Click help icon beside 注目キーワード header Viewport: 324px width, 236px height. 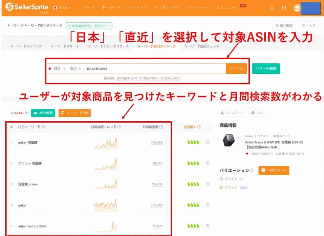click(43, 127)
